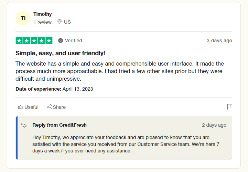Viewport: 248px width, 172px height.
Task: Click the location pin icon beside US
Action: coord(59,22)
